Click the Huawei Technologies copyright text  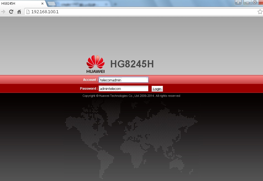tap(131, 96)
